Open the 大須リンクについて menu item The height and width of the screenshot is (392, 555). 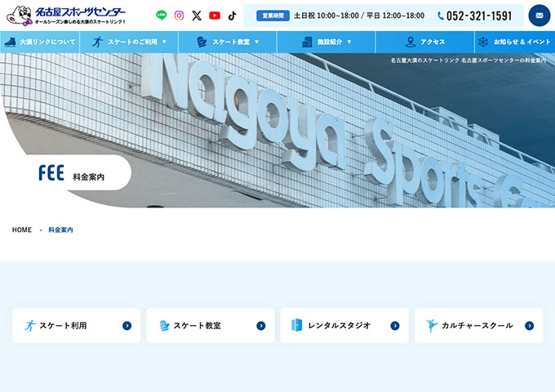[47, 42]
